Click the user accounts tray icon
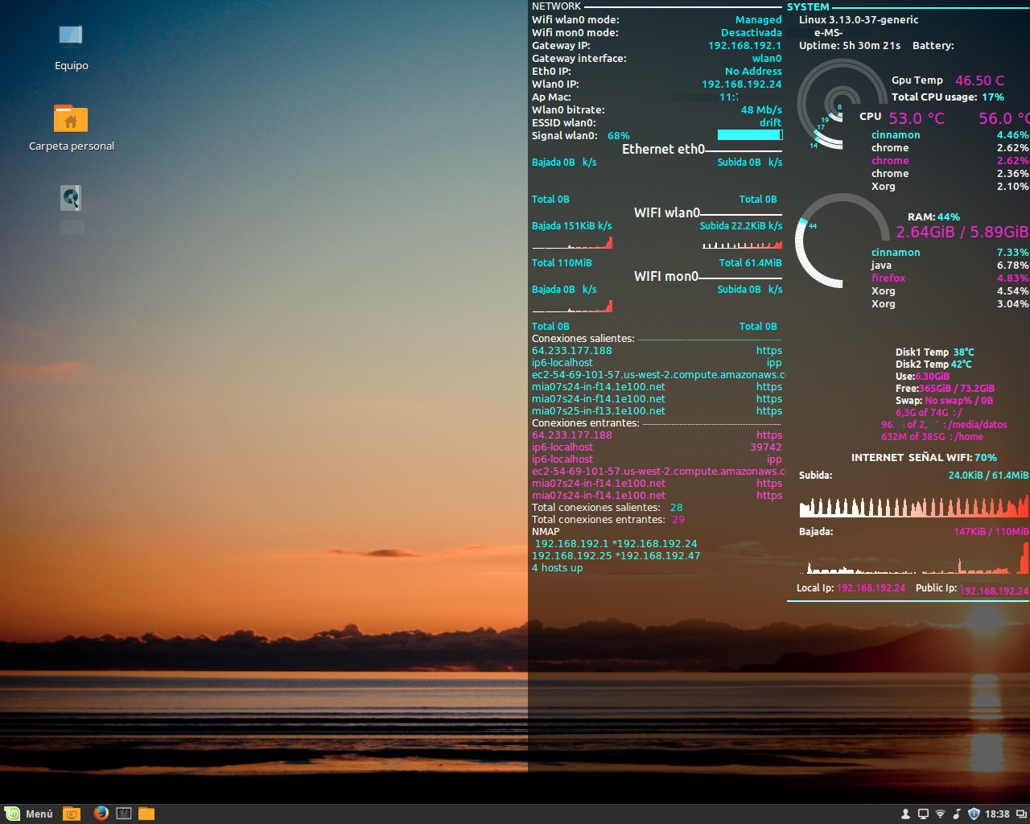 point(907,814)
